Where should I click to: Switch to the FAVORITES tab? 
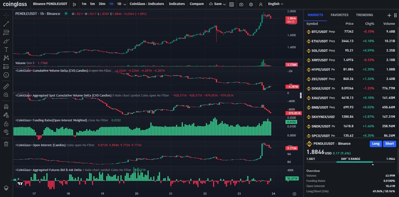point(339,15)
